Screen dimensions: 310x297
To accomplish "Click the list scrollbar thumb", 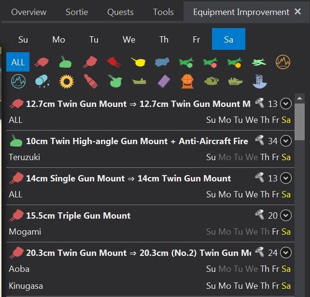I will coord(299,122).
